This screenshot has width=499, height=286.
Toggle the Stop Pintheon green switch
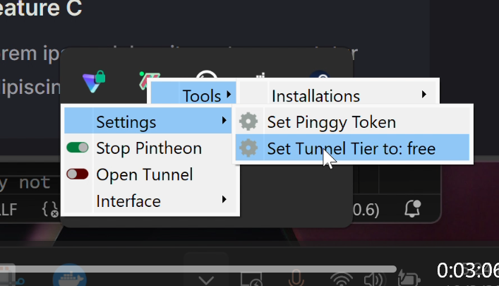(x=78, y=148)
